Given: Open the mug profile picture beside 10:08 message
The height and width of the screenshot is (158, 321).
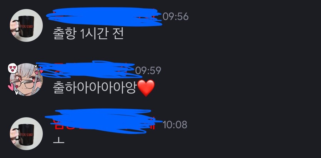Looking at the screenshot, I should tap(26, 134).
